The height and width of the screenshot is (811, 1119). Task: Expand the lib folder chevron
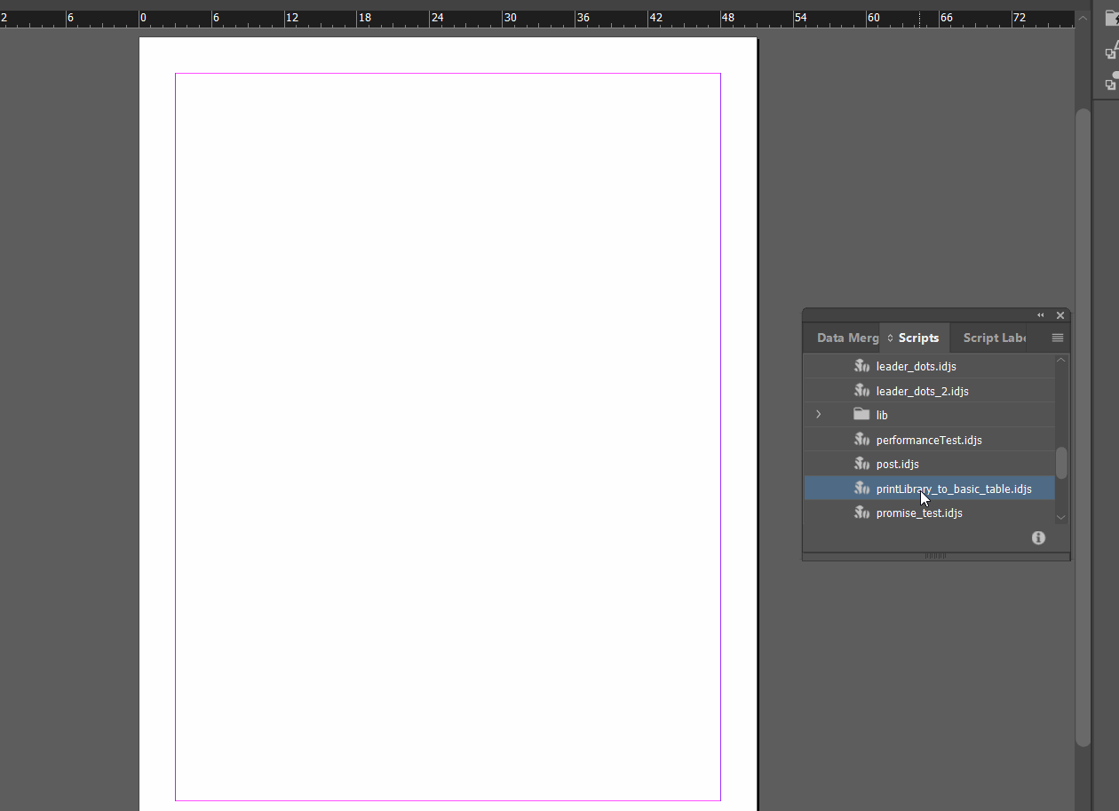pos(819,415)
